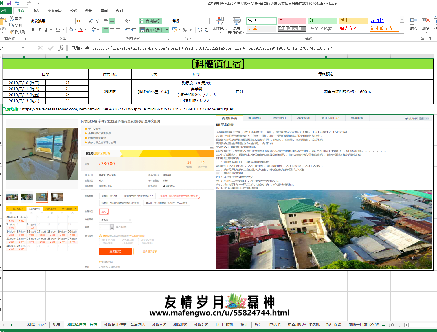The image size is (437, 332).
Task: Apply 差 pink cell style swatch
Action: click(x=292, y=21)
